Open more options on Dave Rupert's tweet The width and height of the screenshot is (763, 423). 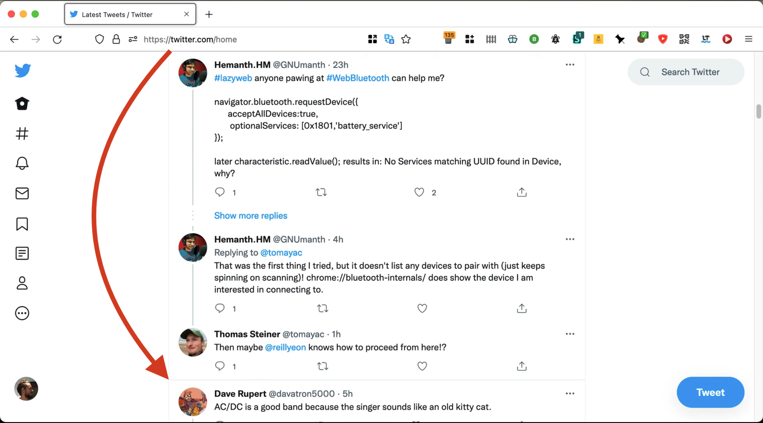[x=570, y=394]
